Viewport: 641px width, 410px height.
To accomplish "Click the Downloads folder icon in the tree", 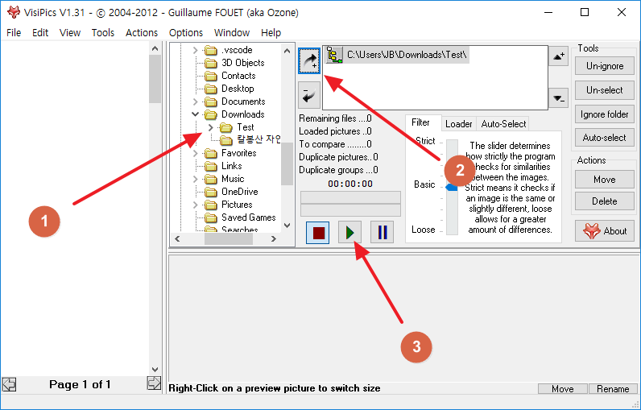I will pos(210,114).
